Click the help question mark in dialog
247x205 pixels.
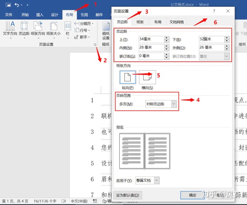(x=214, y=11)
